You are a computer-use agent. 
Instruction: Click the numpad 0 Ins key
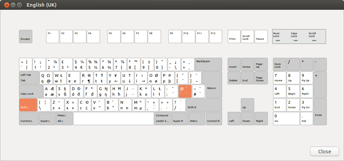(x=286, y=119)
